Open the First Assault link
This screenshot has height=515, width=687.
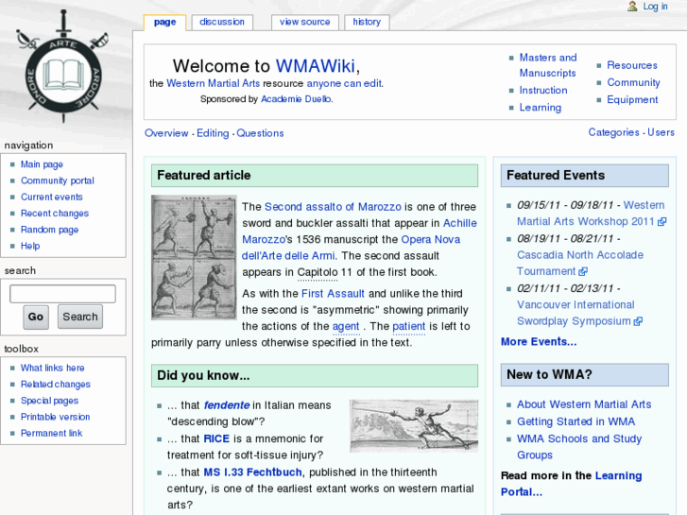pyautogui.click(x=333, y=294)
